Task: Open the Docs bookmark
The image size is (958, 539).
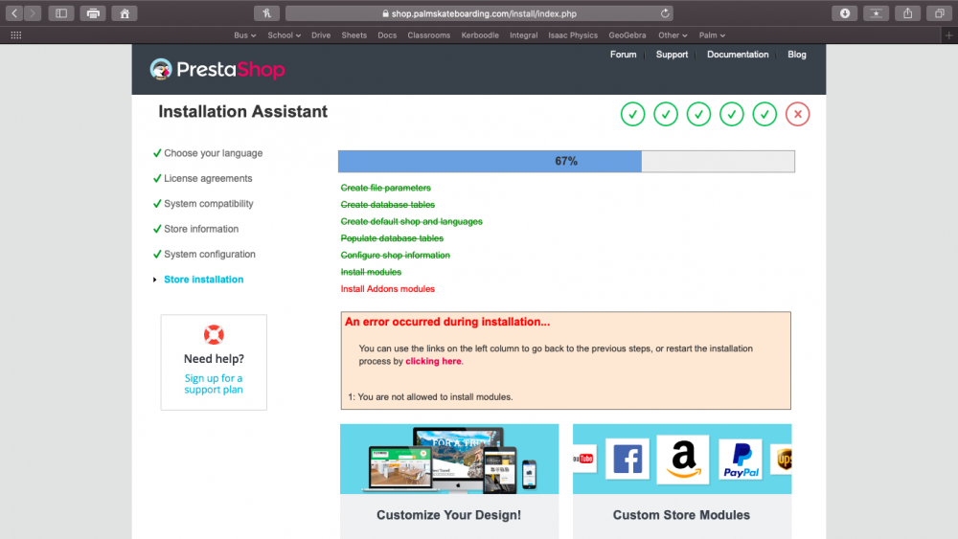Action: coord(387,35)
